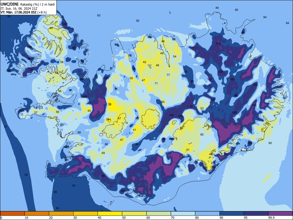Screen dimensions: 293x220
Task: Click the humidity value 97 on the map
Action: tap(192, 82)
